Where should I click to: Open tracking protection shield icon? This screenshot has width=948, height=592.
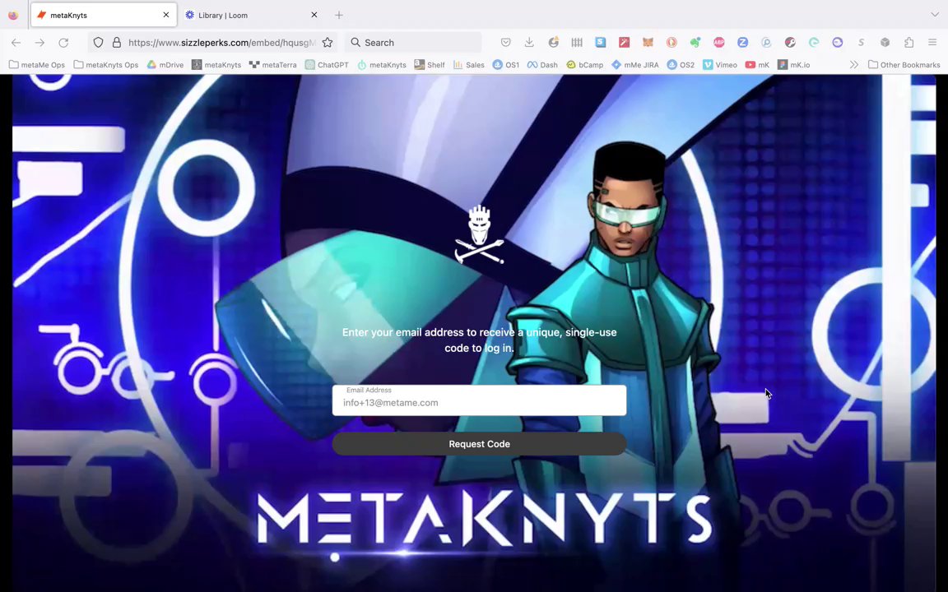tap(98, 42)
